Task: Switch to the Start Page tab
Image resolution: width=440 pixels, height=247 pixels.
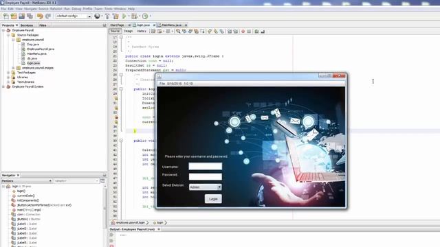Action: [x=118, y=25]
